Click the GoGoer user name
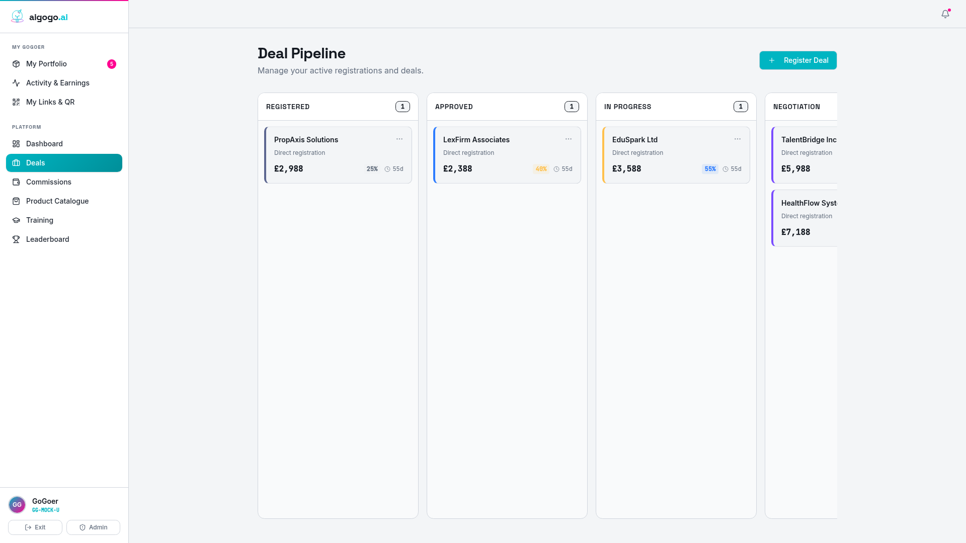The image size is (966, 543). click(45, 501)
